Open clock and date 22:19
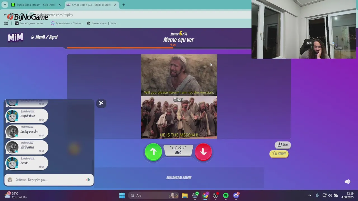The image size is (358, 201). point(348,195)
